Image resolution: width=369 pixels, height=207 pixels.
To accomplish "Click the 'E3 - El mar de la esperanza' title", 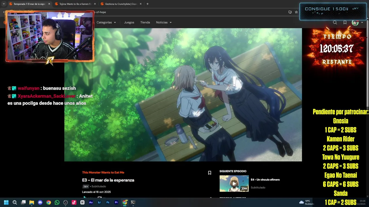I will point(108,180).
